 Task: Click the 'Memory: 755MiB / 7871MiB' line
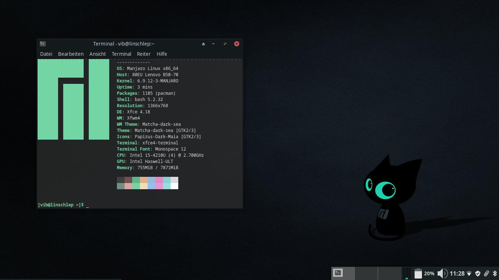[148, 168]
